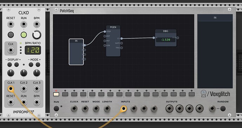Click the CLKD RESET output jack at bottom

click(11, 102)
